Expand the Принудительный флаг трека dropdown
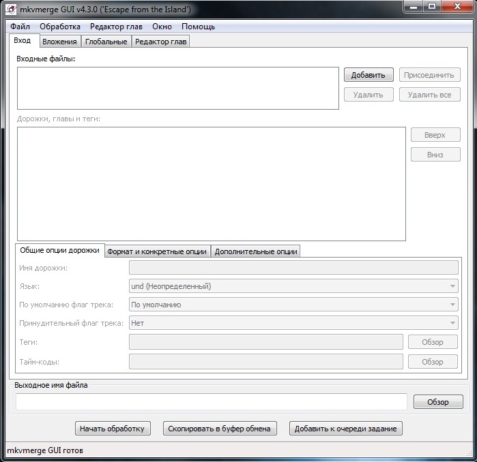 pyautogui.click(x=293, y=323)
